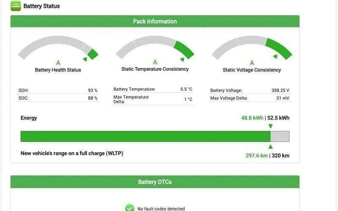
Task: Click the Max Voltage Delta 31 mV row
Action: click(x=249, y=98)
